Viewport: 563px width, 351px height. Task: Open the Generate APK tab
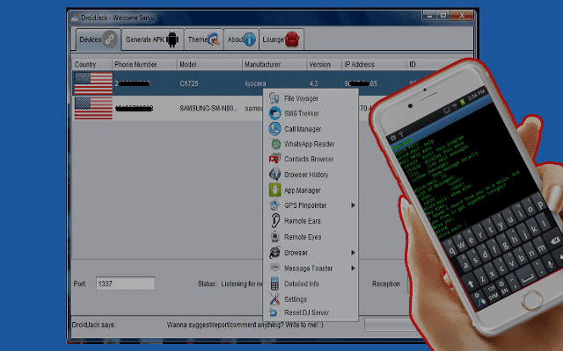(152, 39)
